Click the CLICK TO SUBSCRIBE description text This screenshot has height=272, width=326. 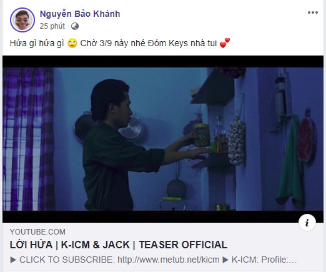pos(66,260)
